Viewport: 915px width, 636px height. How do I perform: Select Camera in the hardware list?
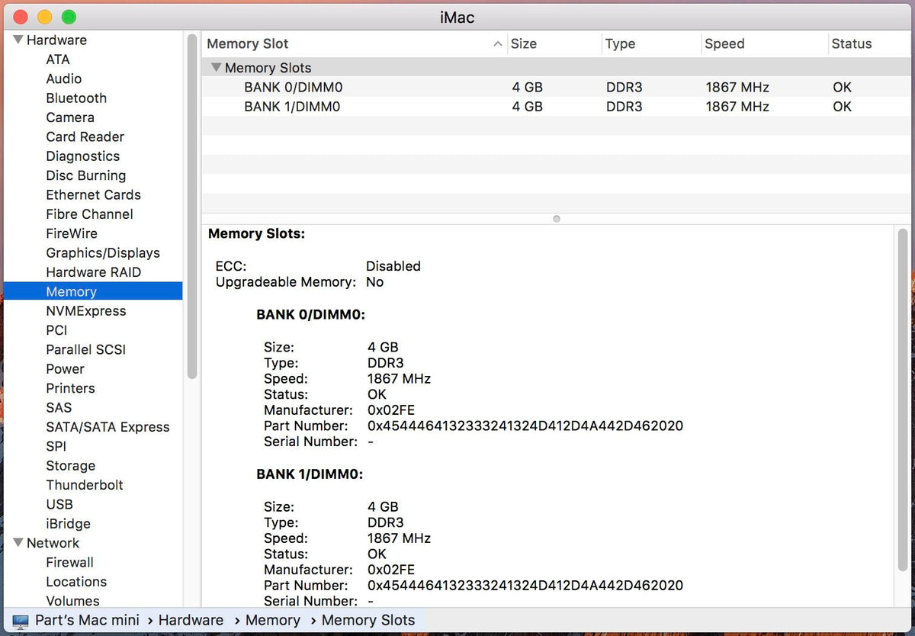tap(70, 117)
